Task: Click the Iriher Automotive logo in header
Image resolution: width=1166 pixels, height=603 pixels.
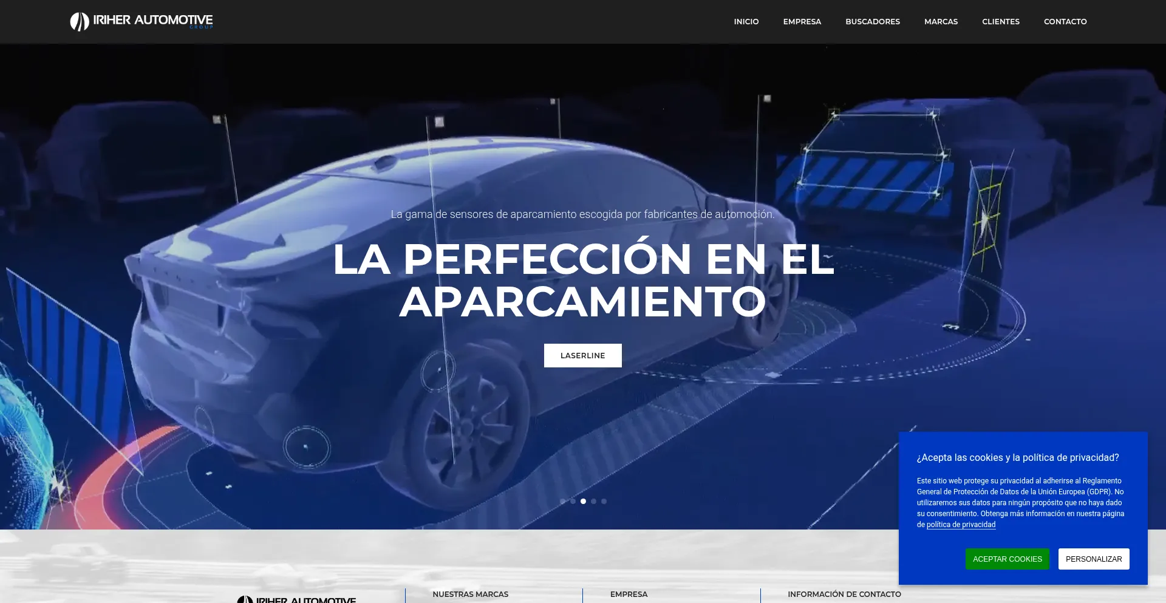Action: coord(141,21)
